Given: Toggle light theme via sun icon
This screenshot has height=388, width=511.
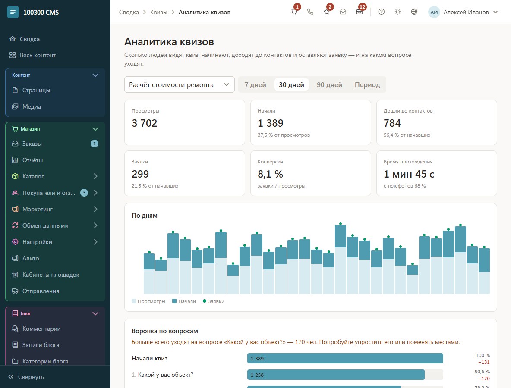Looking at the screenshot, I should click(397, 12).
